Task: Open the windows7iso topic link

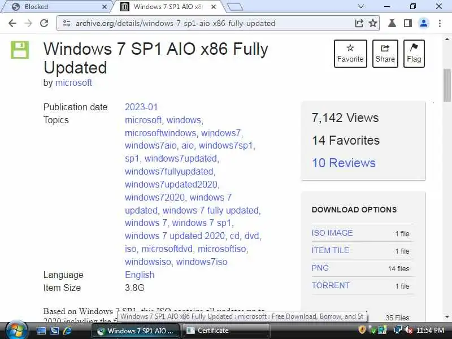Action: 202,262
